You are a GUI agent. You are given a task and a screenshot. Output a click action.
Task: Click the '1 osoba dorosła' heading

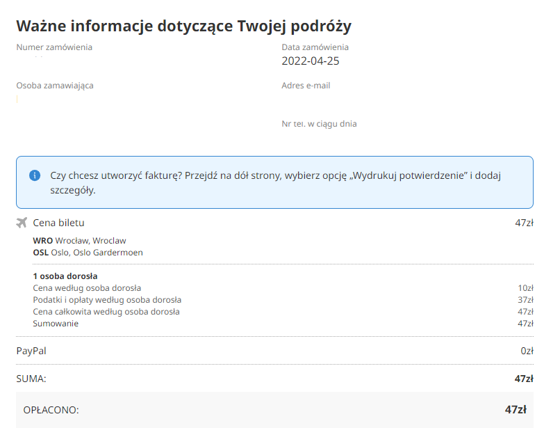click(65, 276)
